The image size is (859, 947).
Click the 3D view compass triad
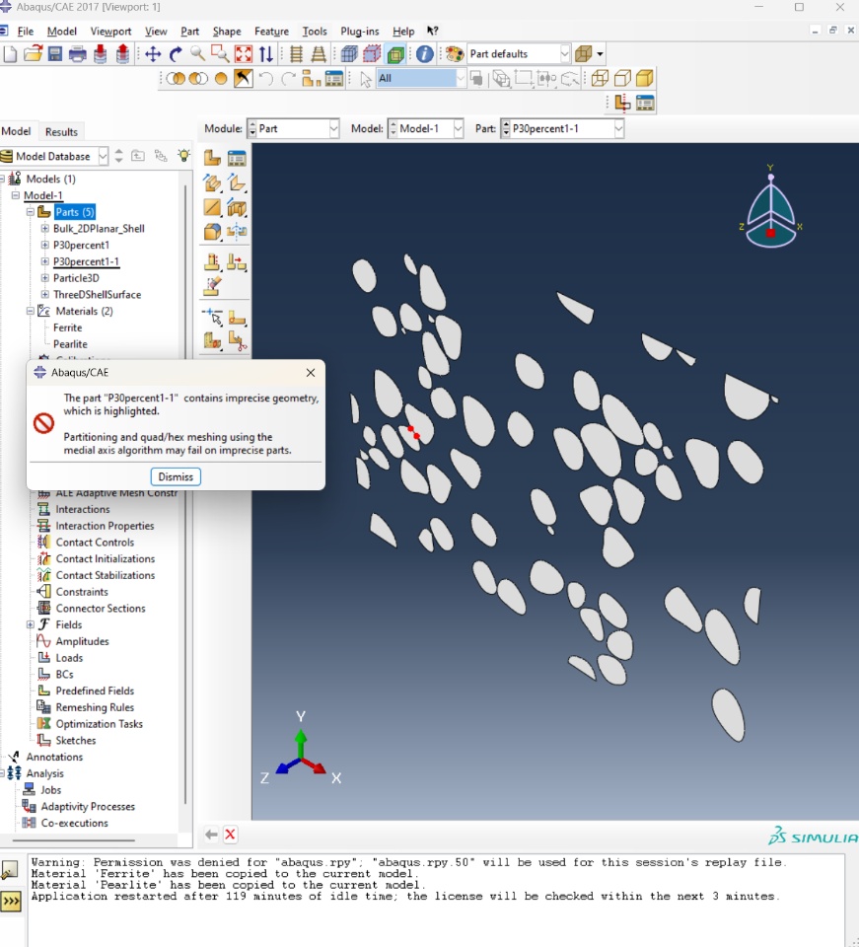point(770,208)
